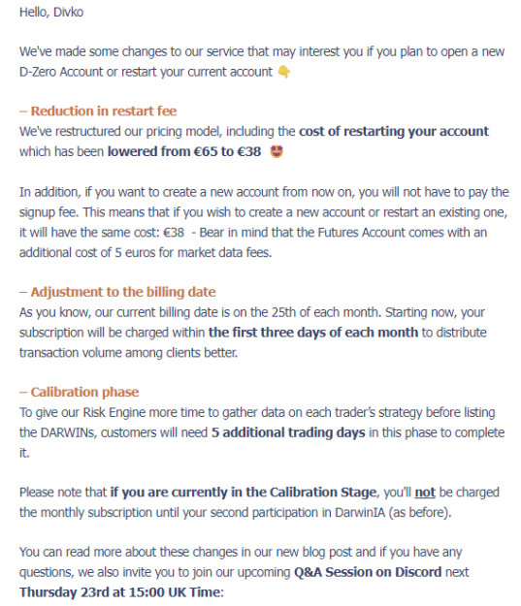This screenshot has width=521, height=606.
Task: Click the heart-eyes smiley emoji
Action: pyautogui.click(x=277, y=151)
